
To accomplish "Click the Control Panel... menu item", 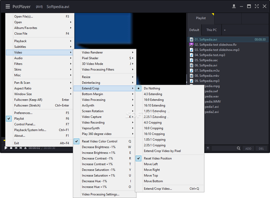I will click(x=40, y=124).
